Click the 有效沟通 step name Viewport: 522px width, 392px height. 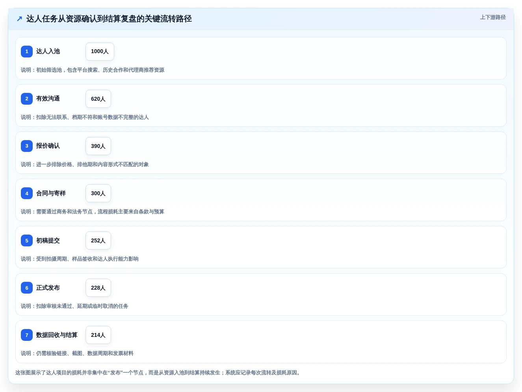point(48,99)
